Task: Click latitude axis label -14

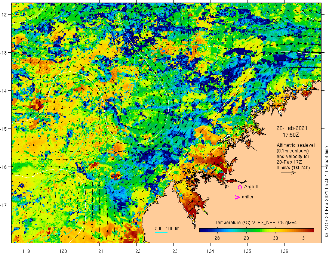Action: [4, 91]
